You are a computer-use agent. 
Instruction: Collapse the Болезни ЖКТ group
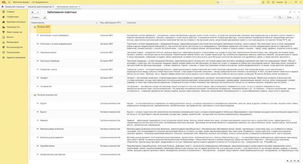[32, 27]
